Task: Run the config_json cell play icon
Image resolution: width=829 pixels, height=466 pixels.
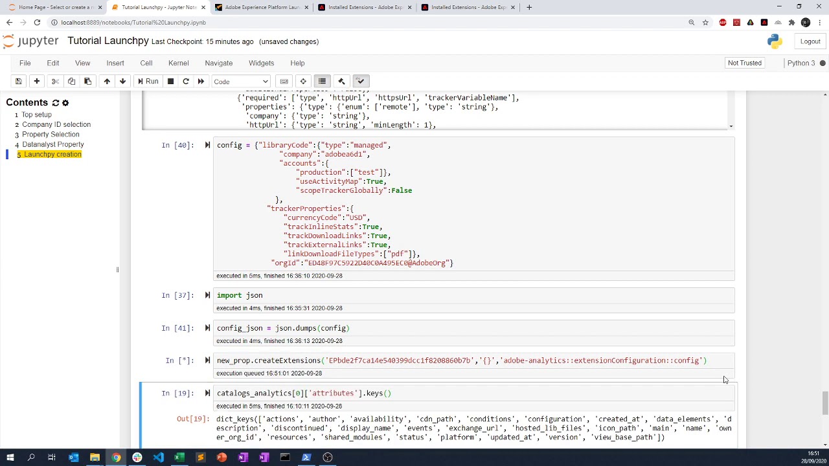Action: 207,328
